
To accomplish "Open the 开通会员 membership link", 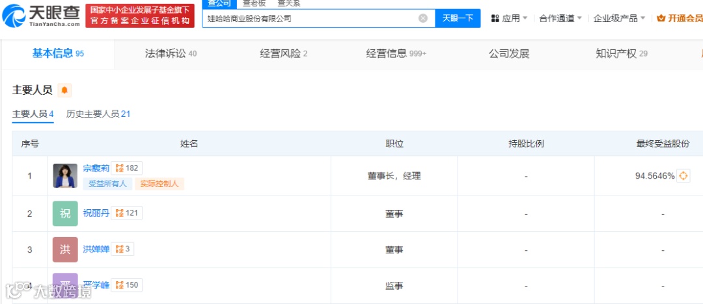I will pyautogui.click(x=680, y=18).
